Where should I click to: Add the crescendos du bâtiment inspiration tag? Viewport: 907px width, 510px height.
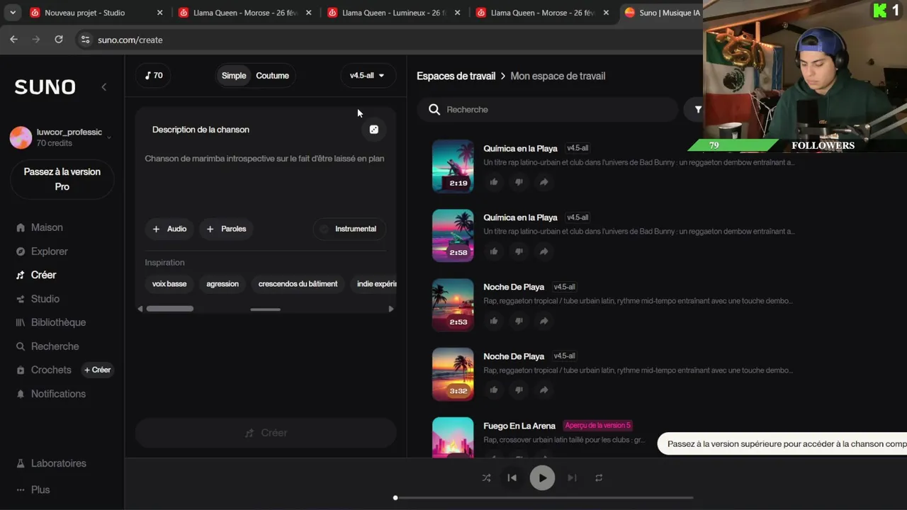pos(298,284)
